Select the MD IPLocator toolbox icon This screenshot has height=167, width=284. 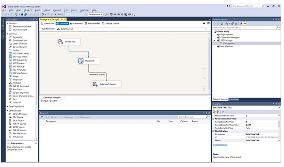pyautogui.click(x=10, y=63)
